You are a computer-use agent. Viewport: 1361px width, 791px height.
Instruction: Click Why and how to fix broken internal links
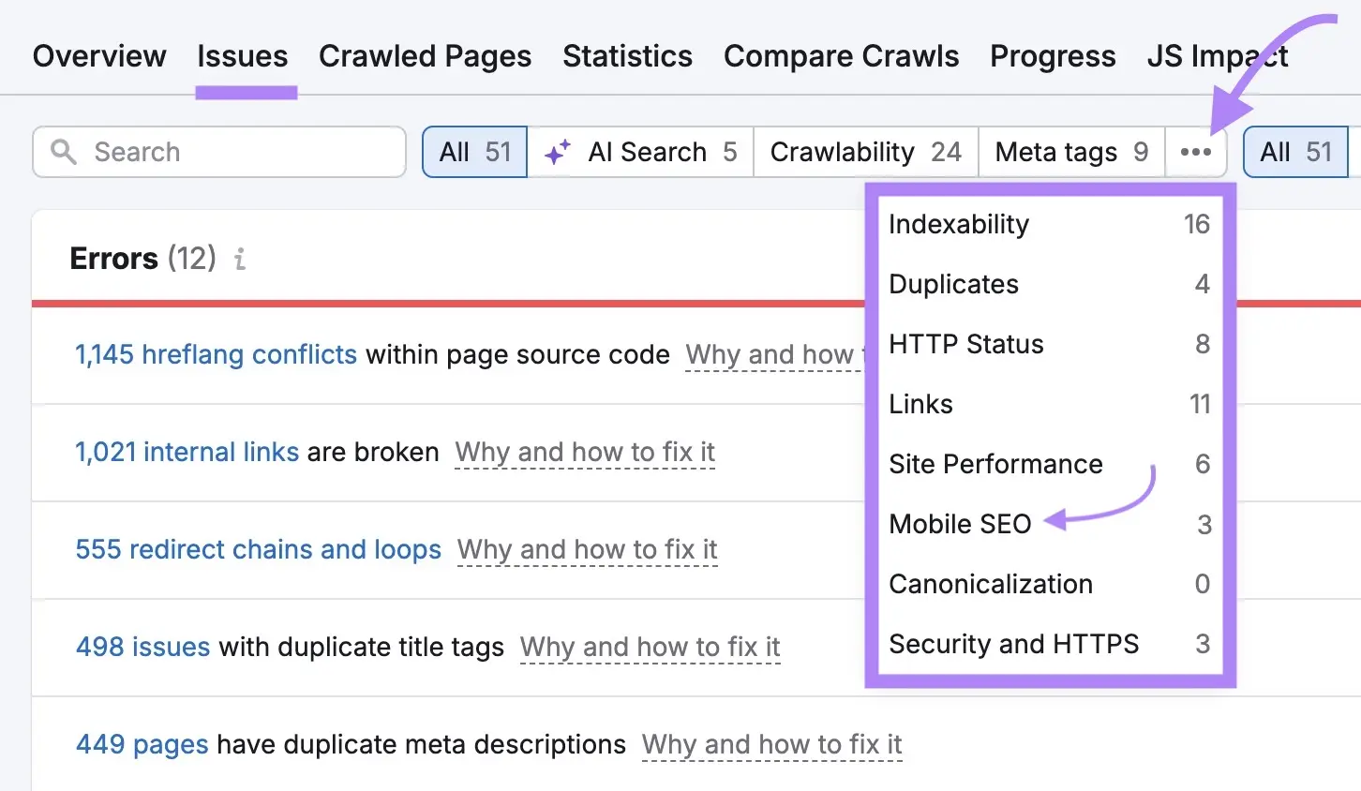pos(584,452)
